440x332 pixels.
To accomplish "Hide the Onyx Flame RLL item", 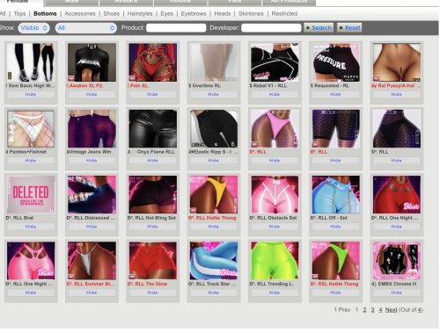I will pyautogui.click(x=152, y=161).
